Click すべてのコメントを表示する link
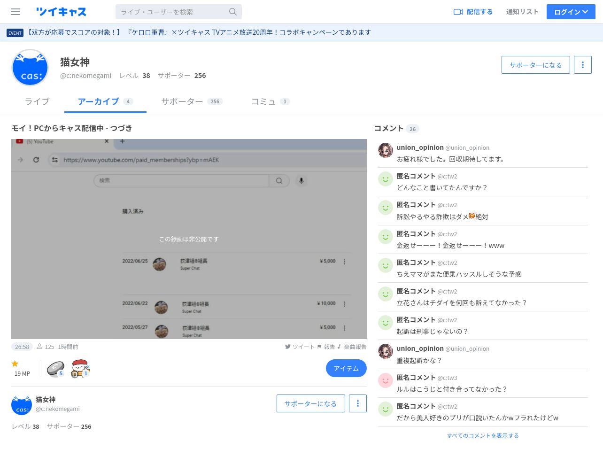This screenshot has width=603, height=472. click(x=483, y=436)
